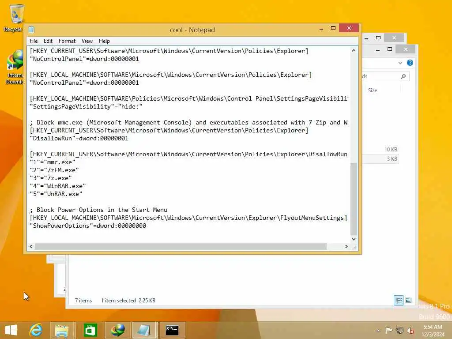452x339 pixels.
Task: Open Internet Download Manager from taskbar
Action: 118,330
